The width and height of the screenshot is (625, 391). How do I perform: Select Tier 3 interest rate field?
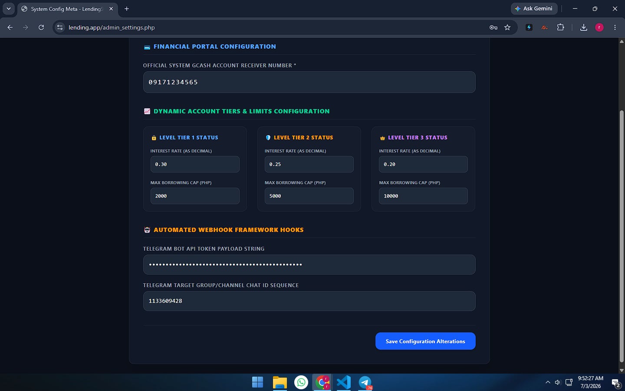423,164
